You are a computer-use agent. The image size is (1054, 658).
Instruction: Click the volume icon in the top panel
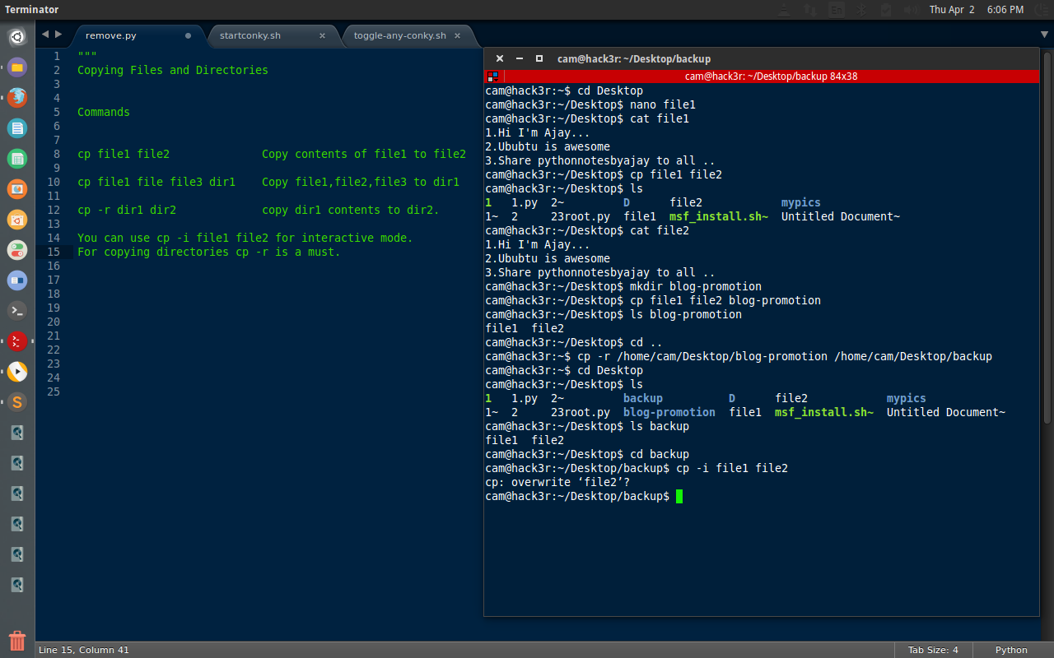point(912,9)
